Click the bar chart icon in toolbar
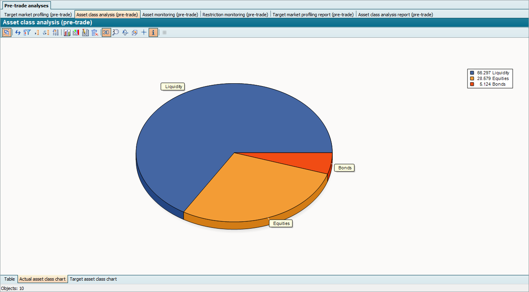 click(67, 32)
